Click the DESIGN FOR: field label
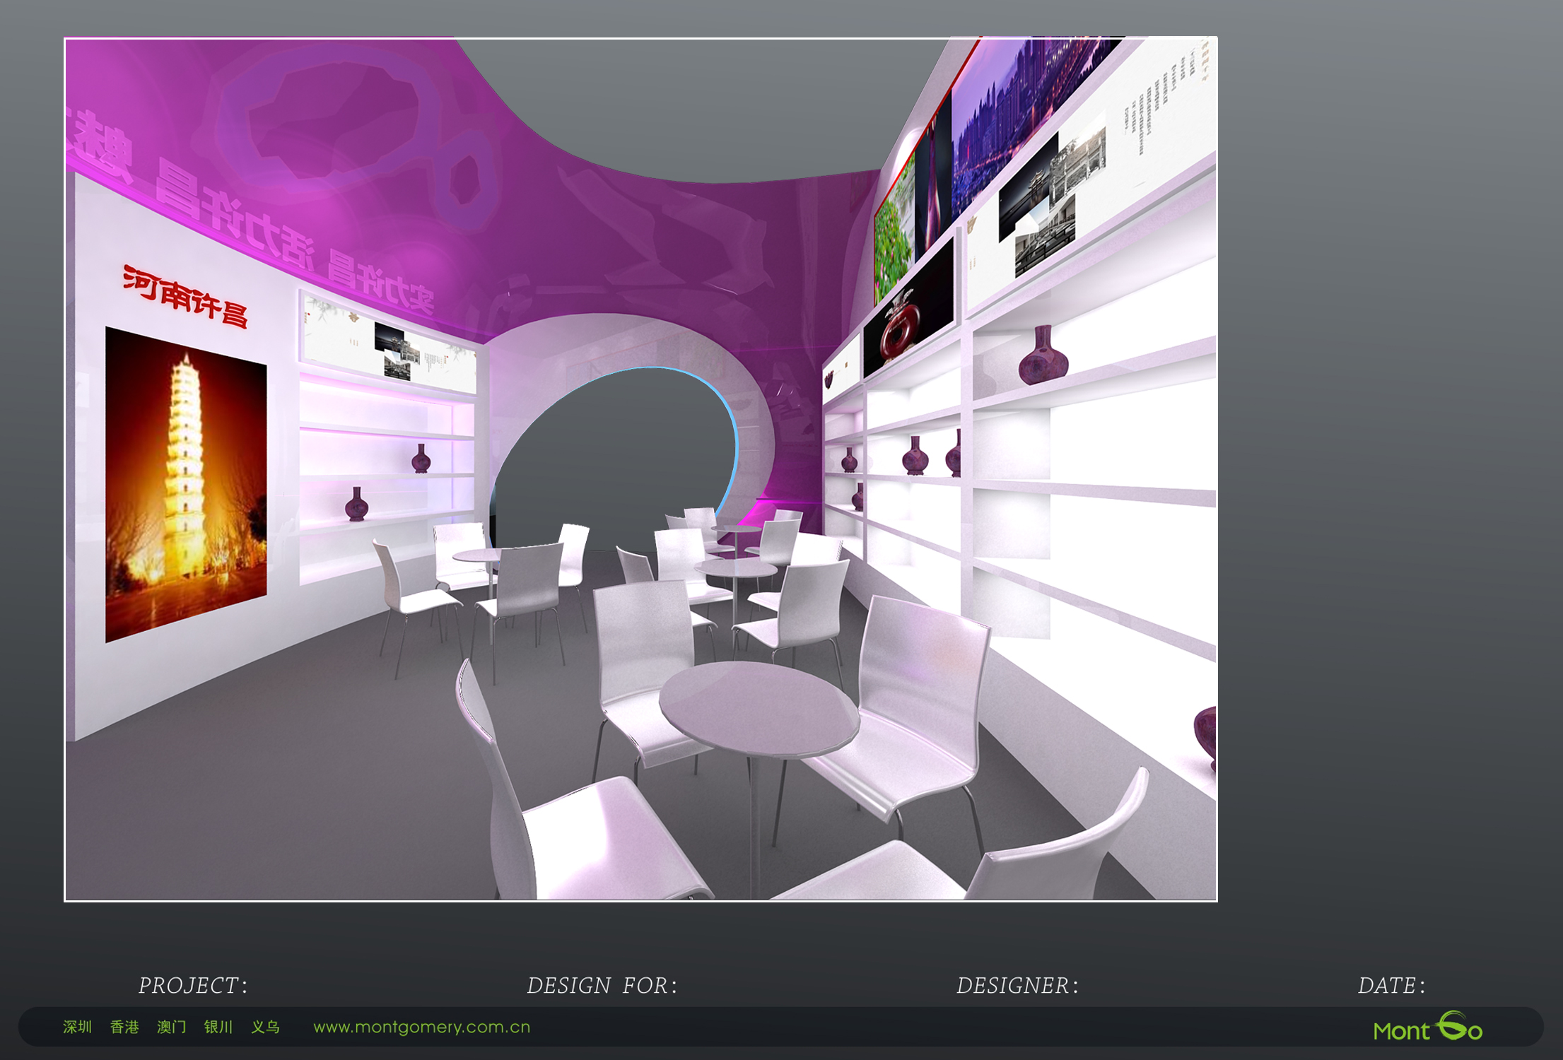Screen dimensions: 1563x1060 coord(602,985)
